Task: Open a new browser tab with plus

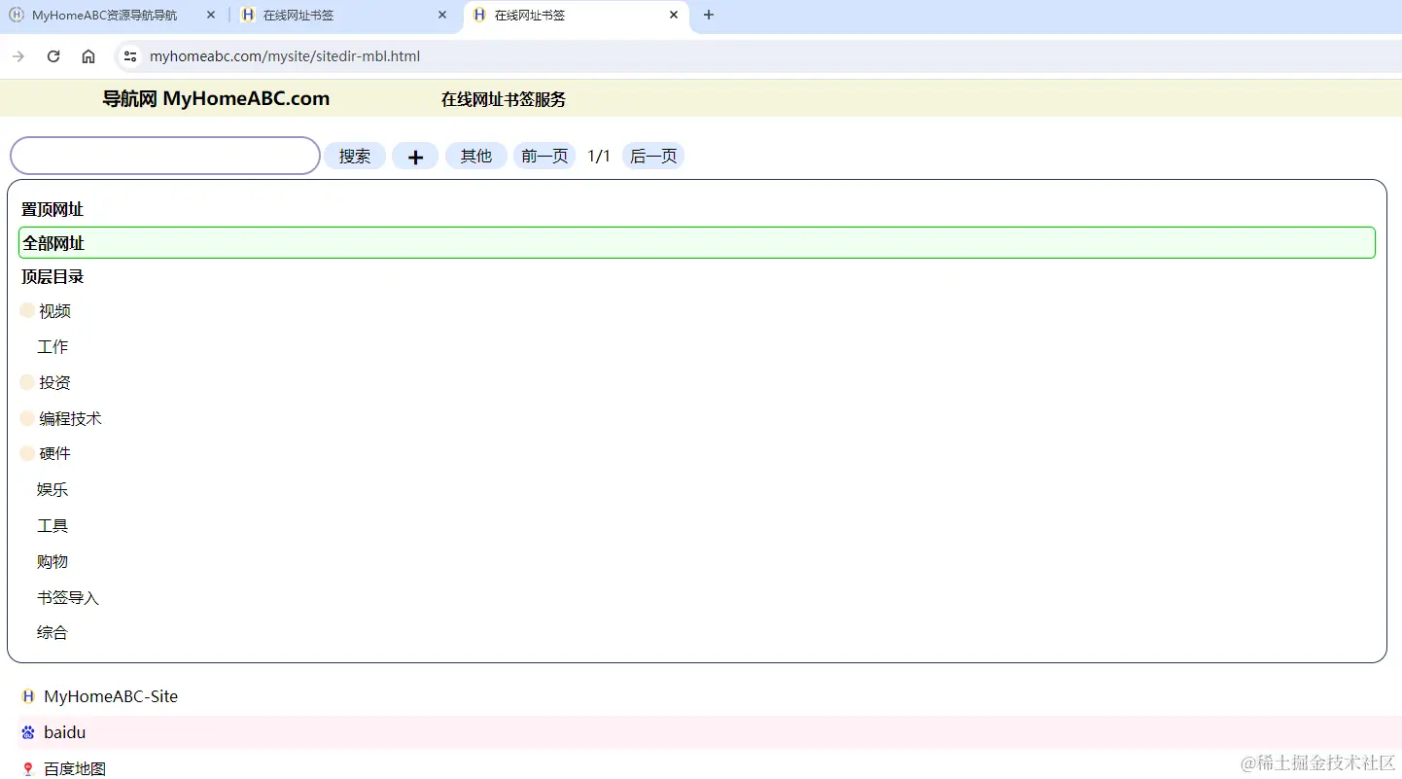Action: tap(709, 15)
